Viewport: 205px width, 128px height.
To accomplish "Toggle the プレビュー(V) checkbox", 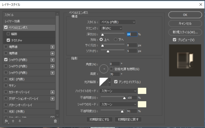I will (175, 40).
